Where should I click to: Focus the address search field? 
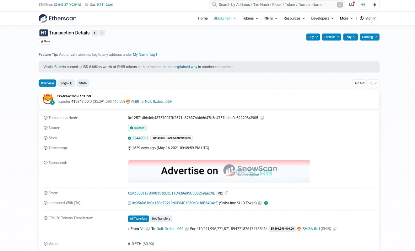[277, 4]
